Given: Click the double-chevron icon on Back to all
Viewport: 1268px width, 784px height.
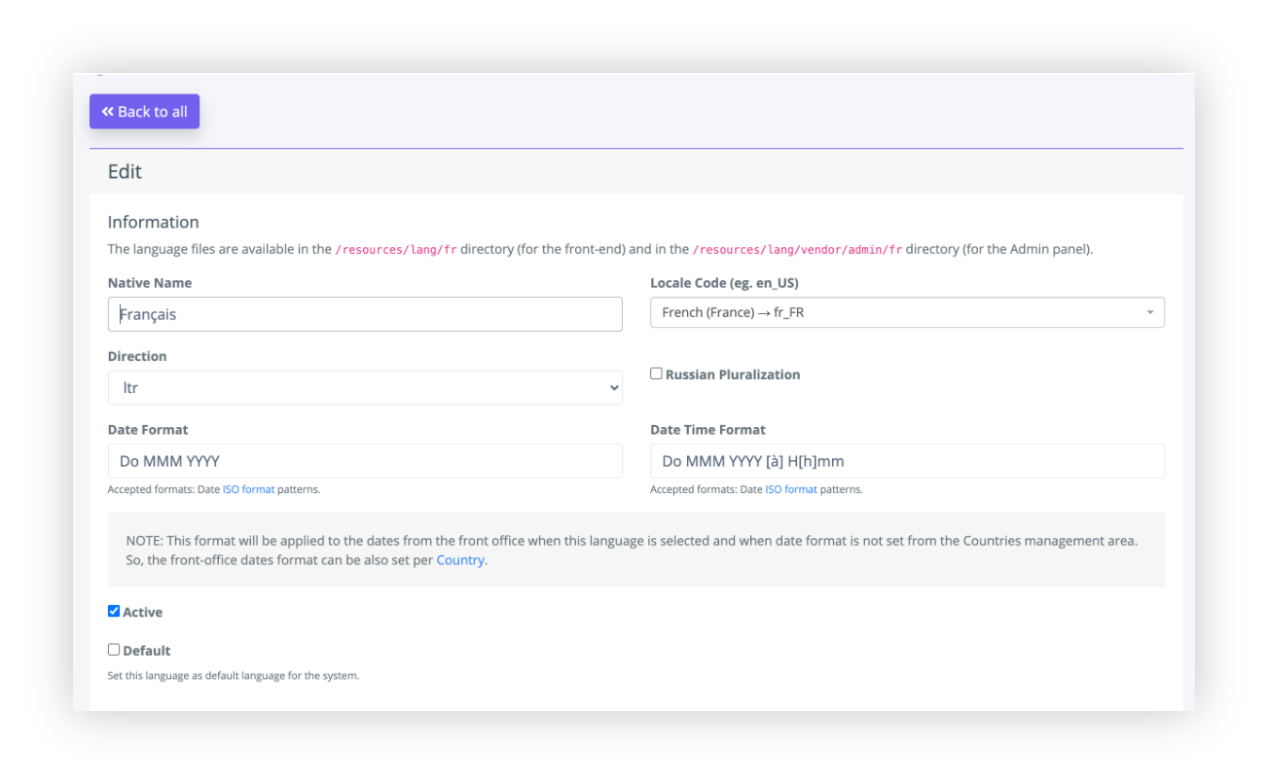Looking at the screenshot, I should (x=108, y=112).
